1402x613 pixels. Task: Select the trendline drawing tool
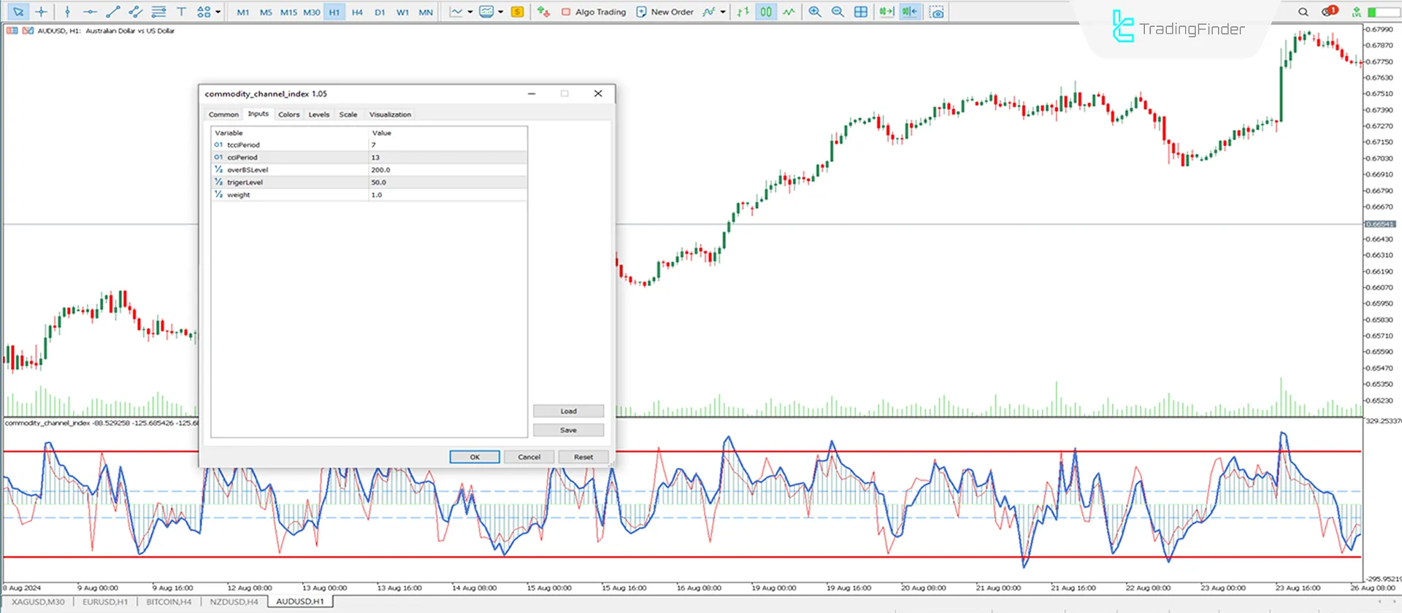[x=112, y=12]
